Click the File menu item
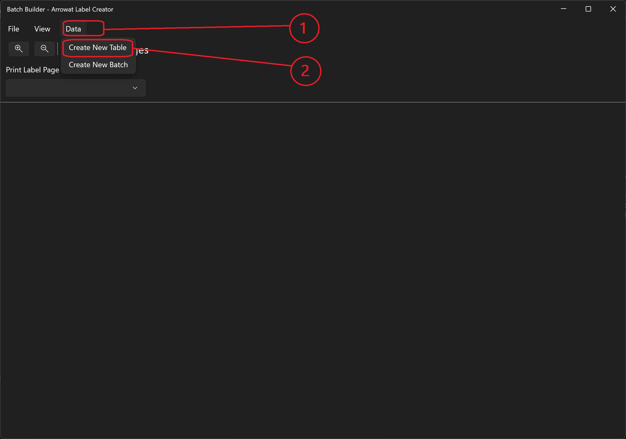The width and height of the screenshot is (626, 439). 13,29
